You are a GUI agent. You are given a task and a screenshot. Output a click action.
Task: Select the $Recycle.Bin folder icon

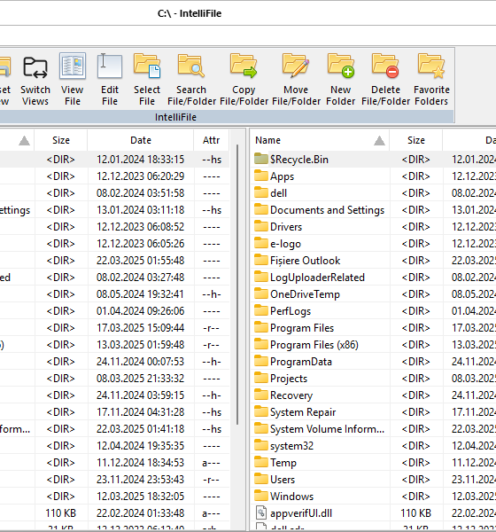(261, 159)
